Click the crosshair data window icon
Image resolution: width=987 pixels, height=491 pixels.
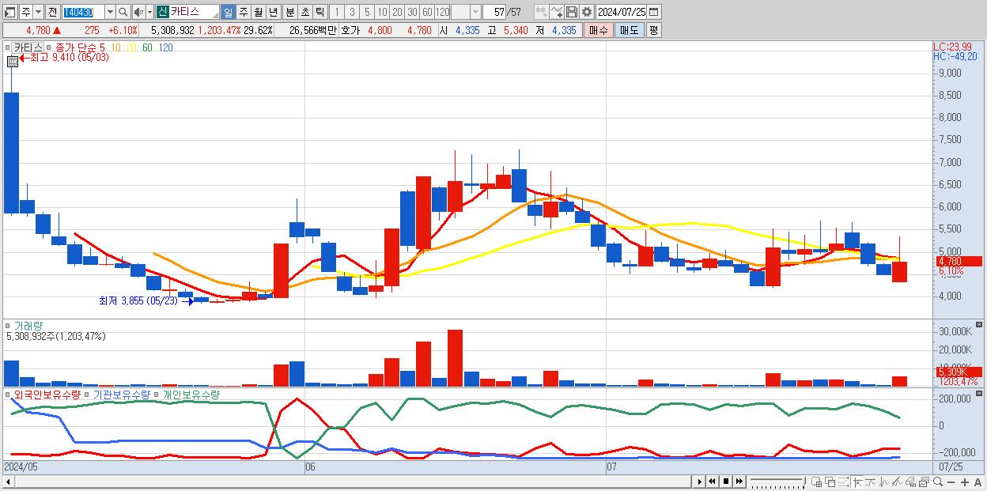818,482
